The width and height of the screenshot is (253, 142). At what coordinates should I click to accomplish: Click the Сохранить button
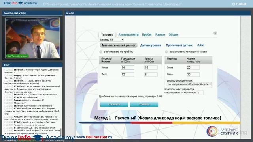pos(114,104)
